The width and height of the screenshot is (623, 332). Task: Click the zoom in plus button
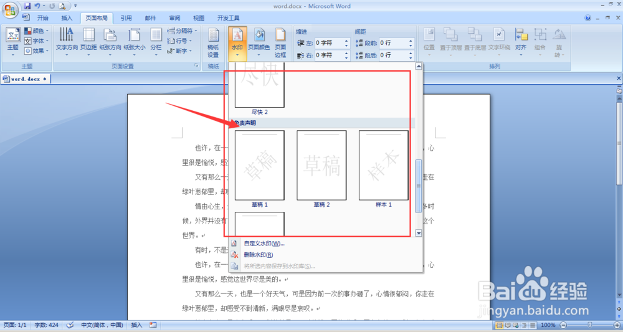click(x=617, y=325)
